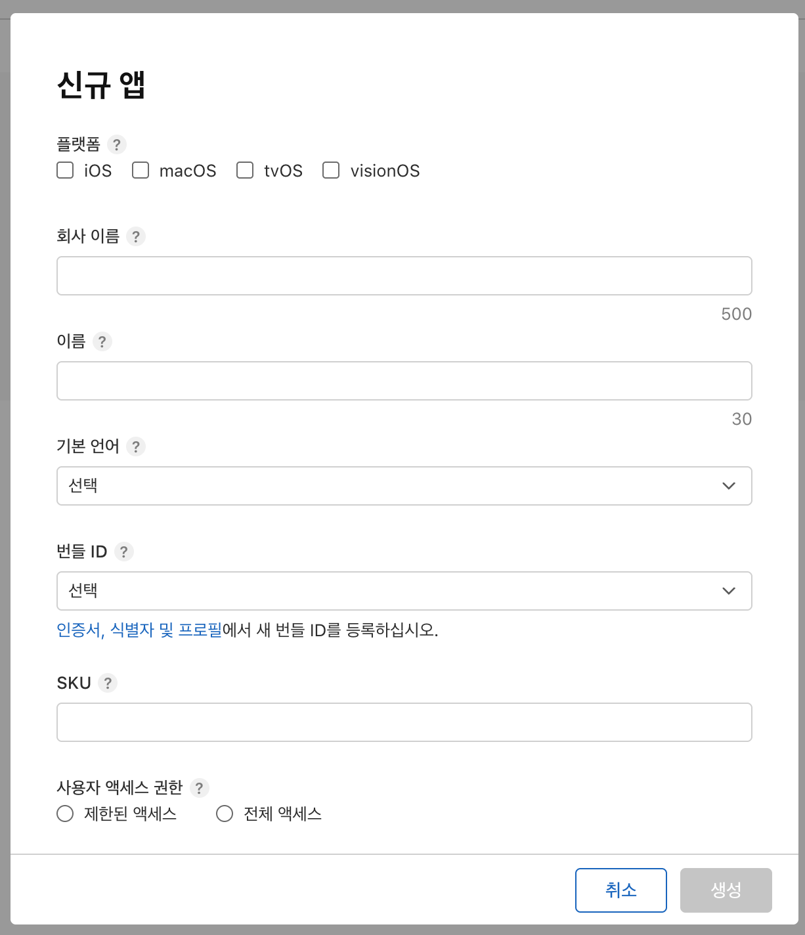Expand the 기본 언어 dropdown
The width and height of the screenshot is (805, 935).
pyautogui.click(x=404, y=486)
